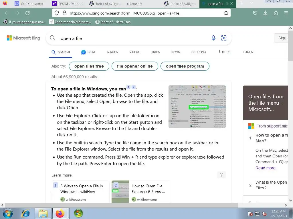Expand the list all tabs chevron

point(251,3)
